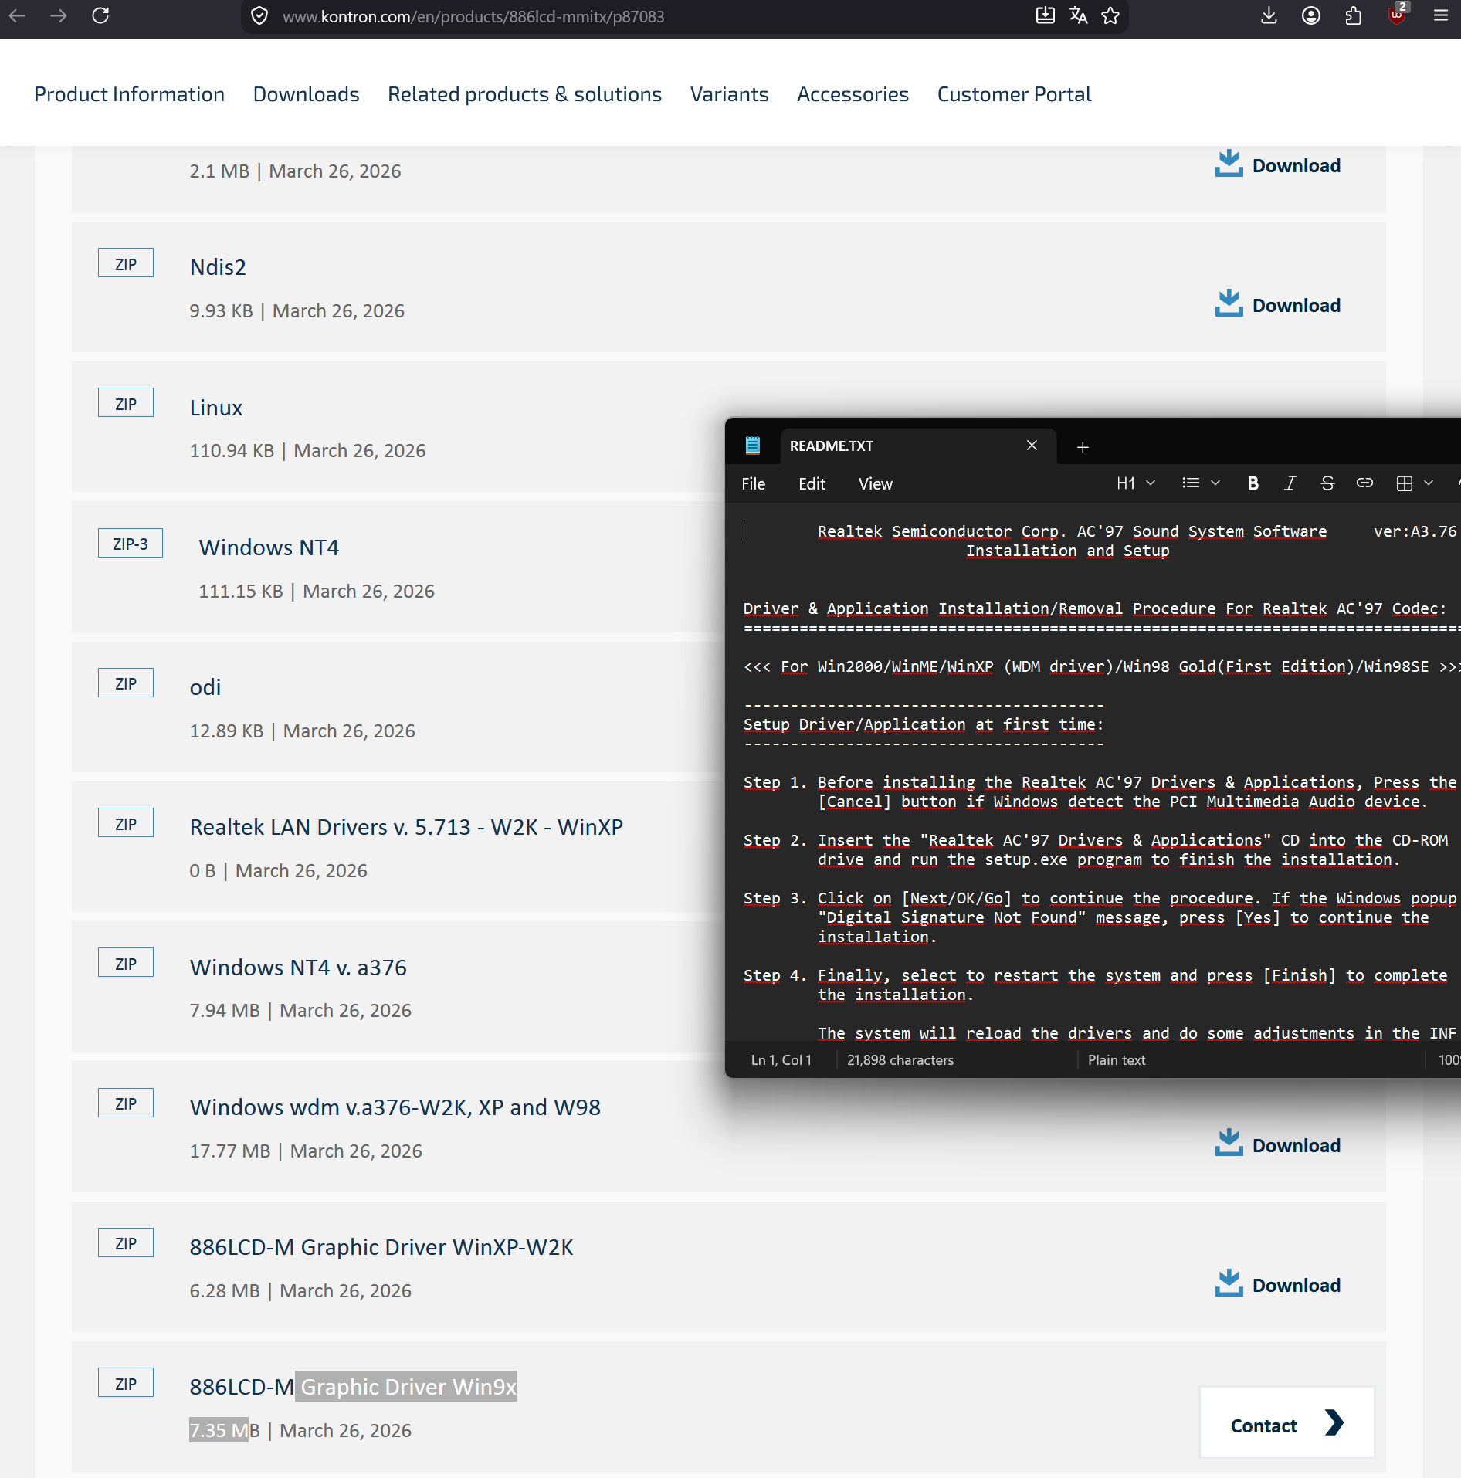This screenshot has width=1461, height=1478.
Task: Click the ZIP-3 badge for Windows NT4
Action: (x=131, y=544)
